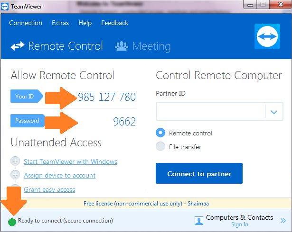The height and width of the screenshot is (232, 292).
Task: Click the ID number 985 127 780
Action: 107,97
